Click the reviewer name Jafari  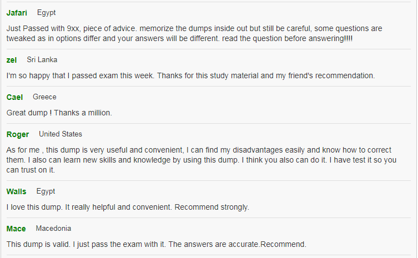(17, 13)
